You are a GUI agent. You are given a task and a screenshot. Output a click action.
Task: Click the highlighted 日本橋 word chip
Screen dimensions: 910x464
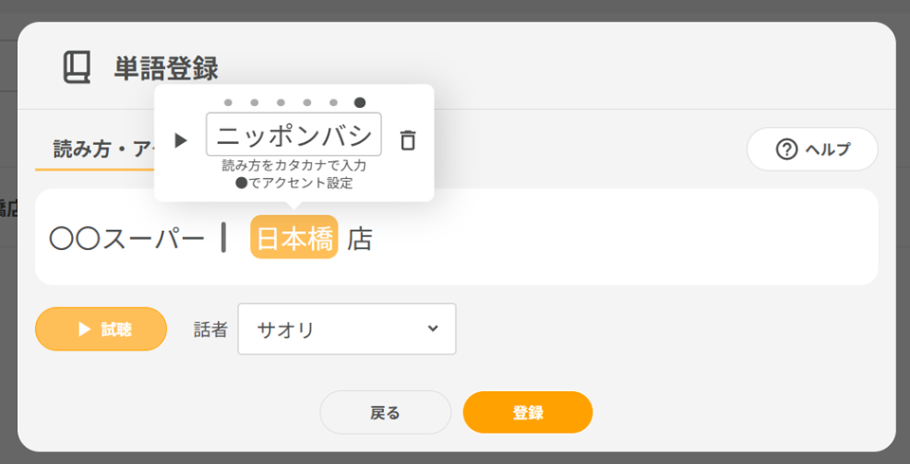pos(294,238)
